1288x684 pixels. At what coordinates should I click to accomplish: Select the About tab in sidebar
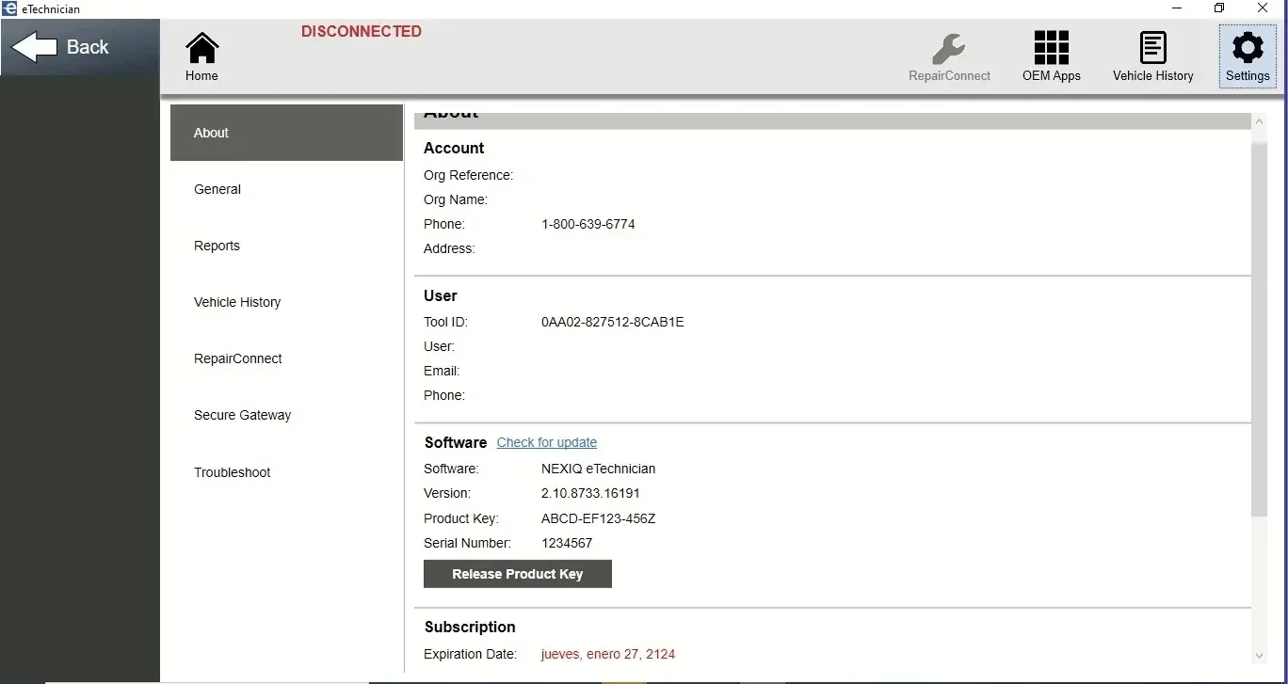tap(286, 133)
